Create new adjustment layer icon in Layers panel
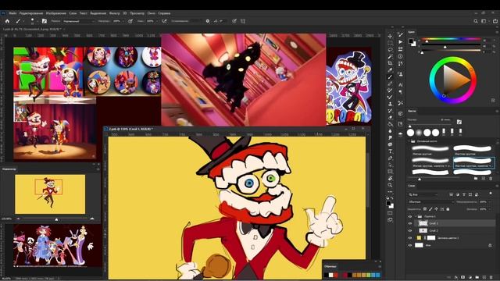 pyautogui.click(x=470, y=278)
